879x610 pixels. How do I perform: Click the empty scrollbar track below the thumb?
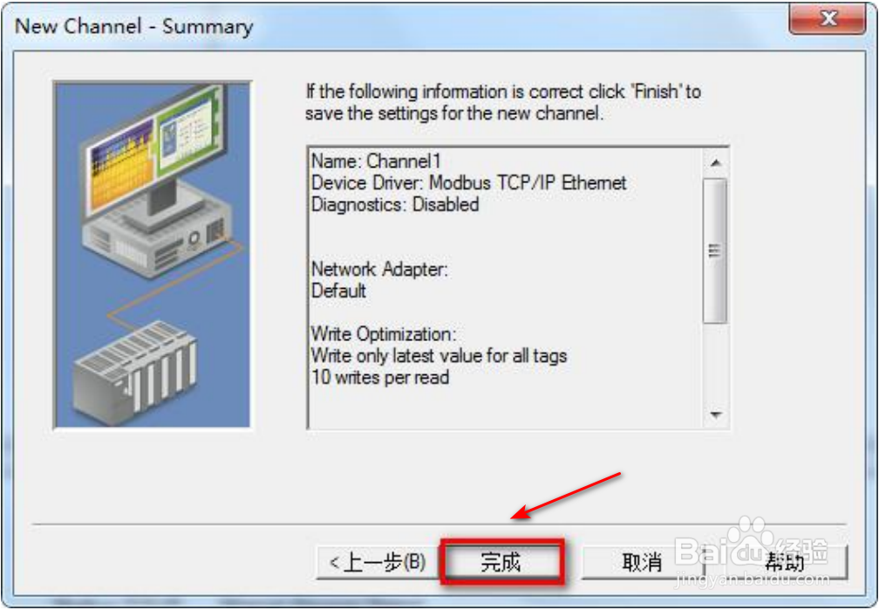[715, 362]
